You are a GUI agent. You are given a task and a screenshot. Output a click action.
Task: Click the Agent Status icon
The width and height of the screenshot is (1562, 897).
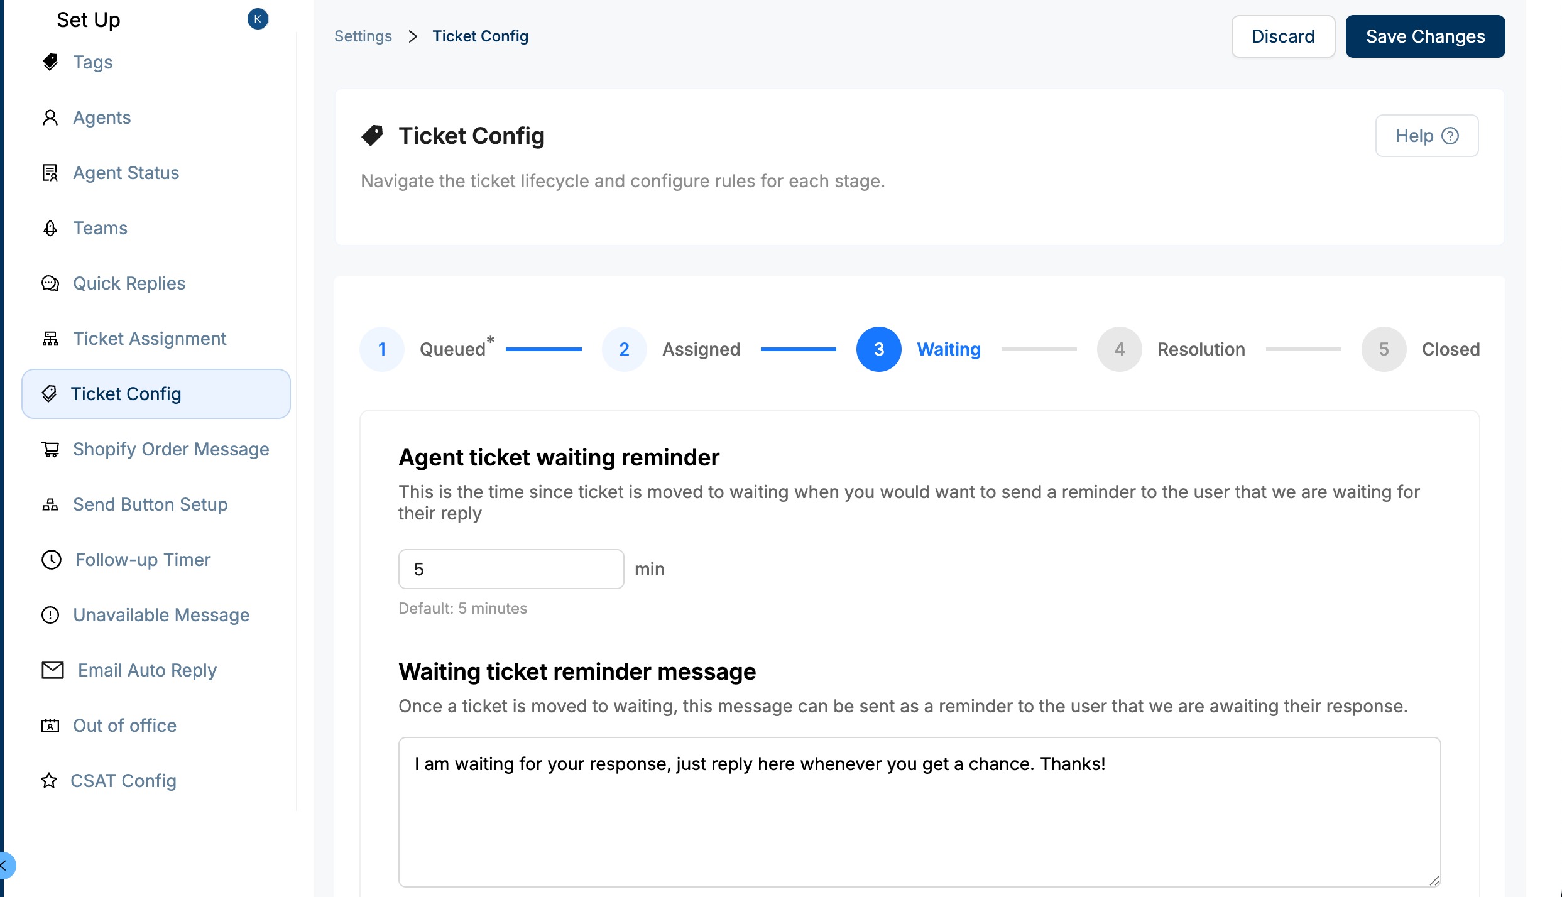[50, 173]
